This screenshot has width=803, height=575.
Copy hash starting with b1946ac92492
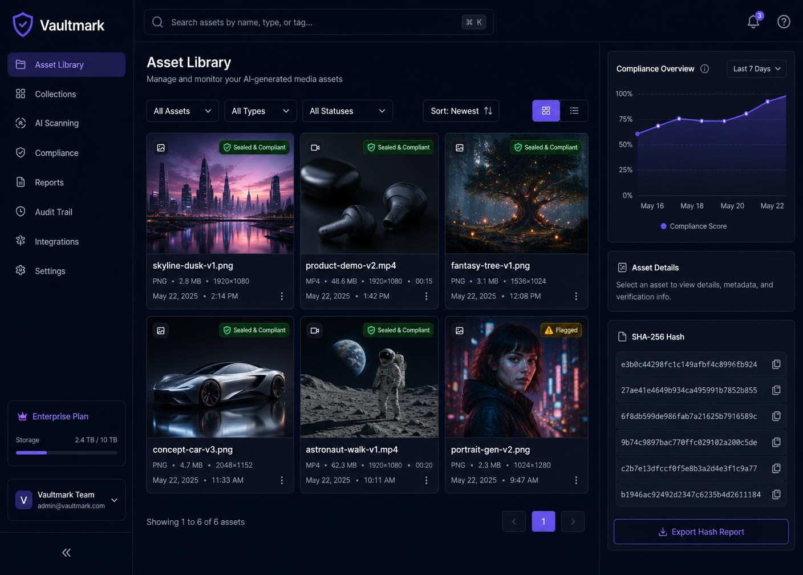click(776, 495)
